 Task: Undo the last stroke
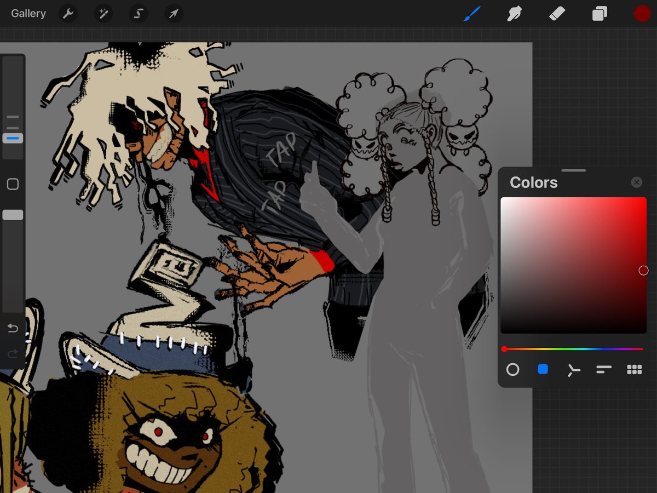(x=13, y=329)
